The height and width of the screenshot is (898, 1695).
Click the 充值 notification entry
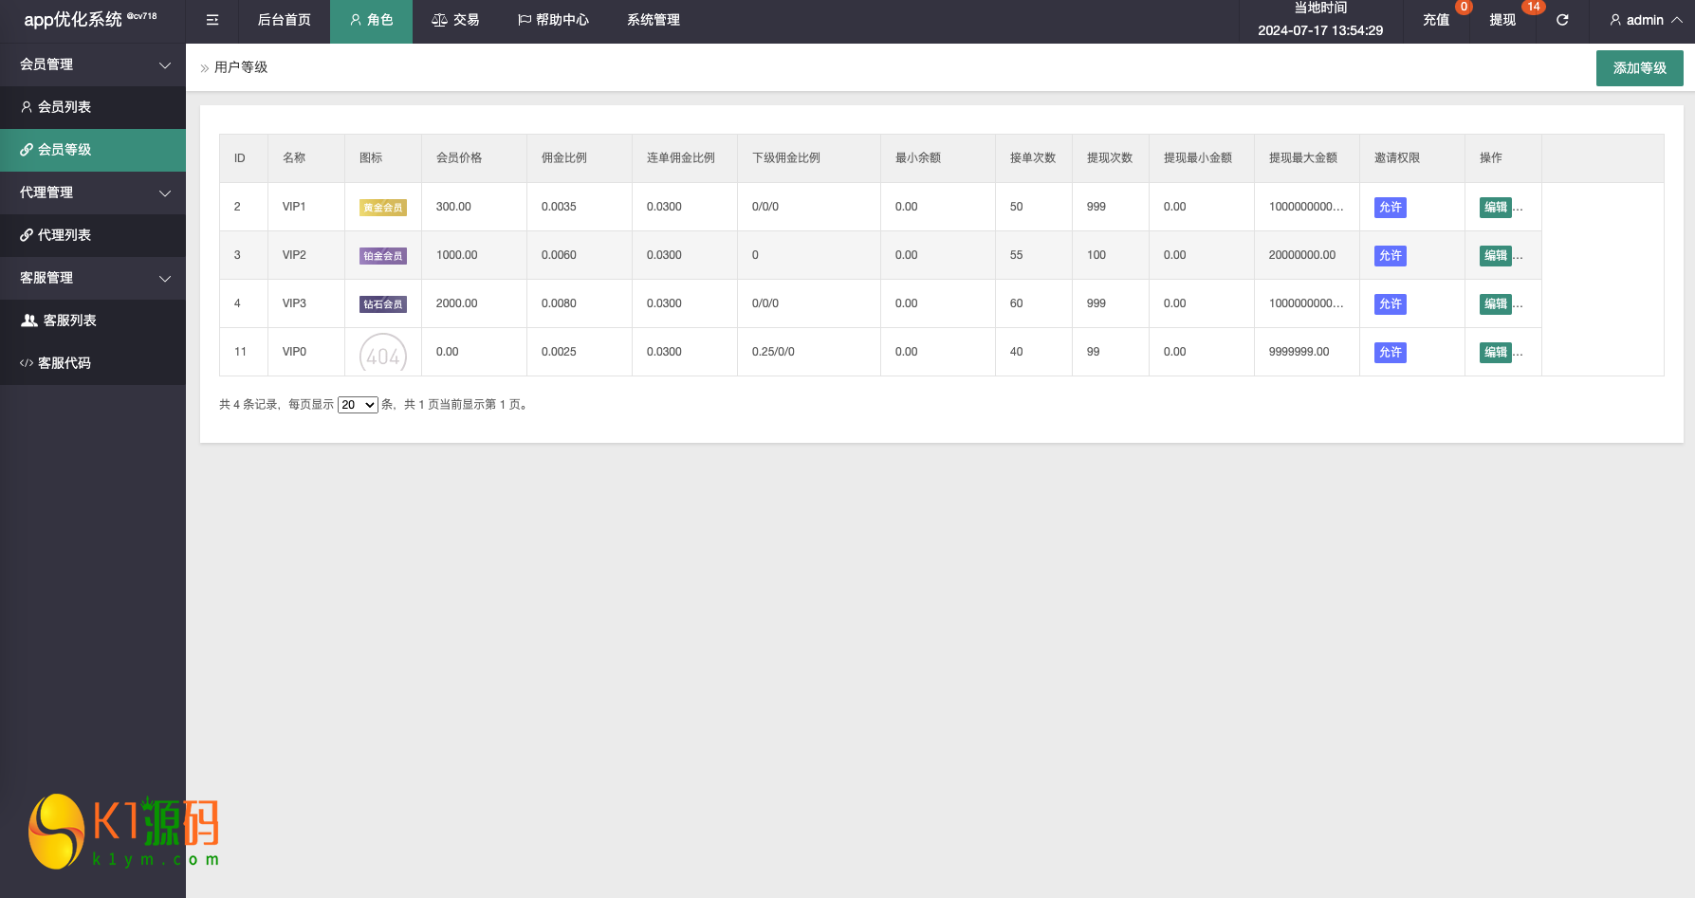1436,21
